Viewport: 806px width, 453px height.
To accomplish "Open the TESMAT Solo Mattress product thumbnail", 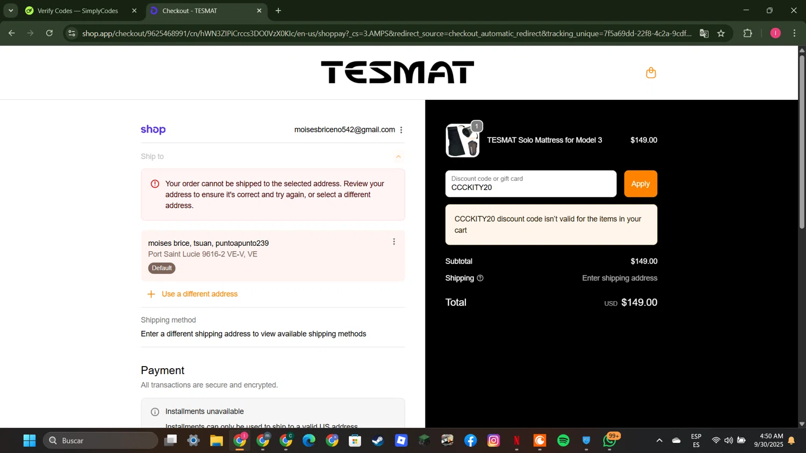I will pyautogui.click(x=463, y=141).
